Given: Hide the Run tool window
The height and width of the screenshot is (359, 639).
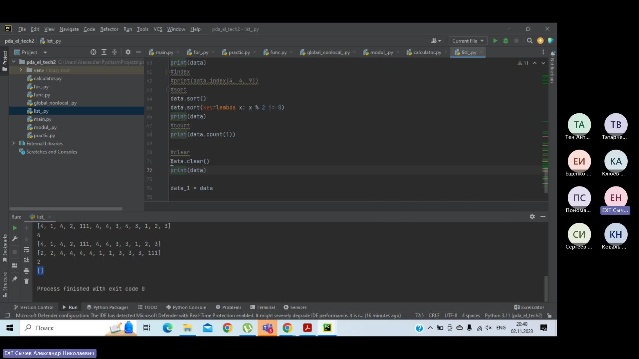Looking at the screenshot, I should [543, 216].
